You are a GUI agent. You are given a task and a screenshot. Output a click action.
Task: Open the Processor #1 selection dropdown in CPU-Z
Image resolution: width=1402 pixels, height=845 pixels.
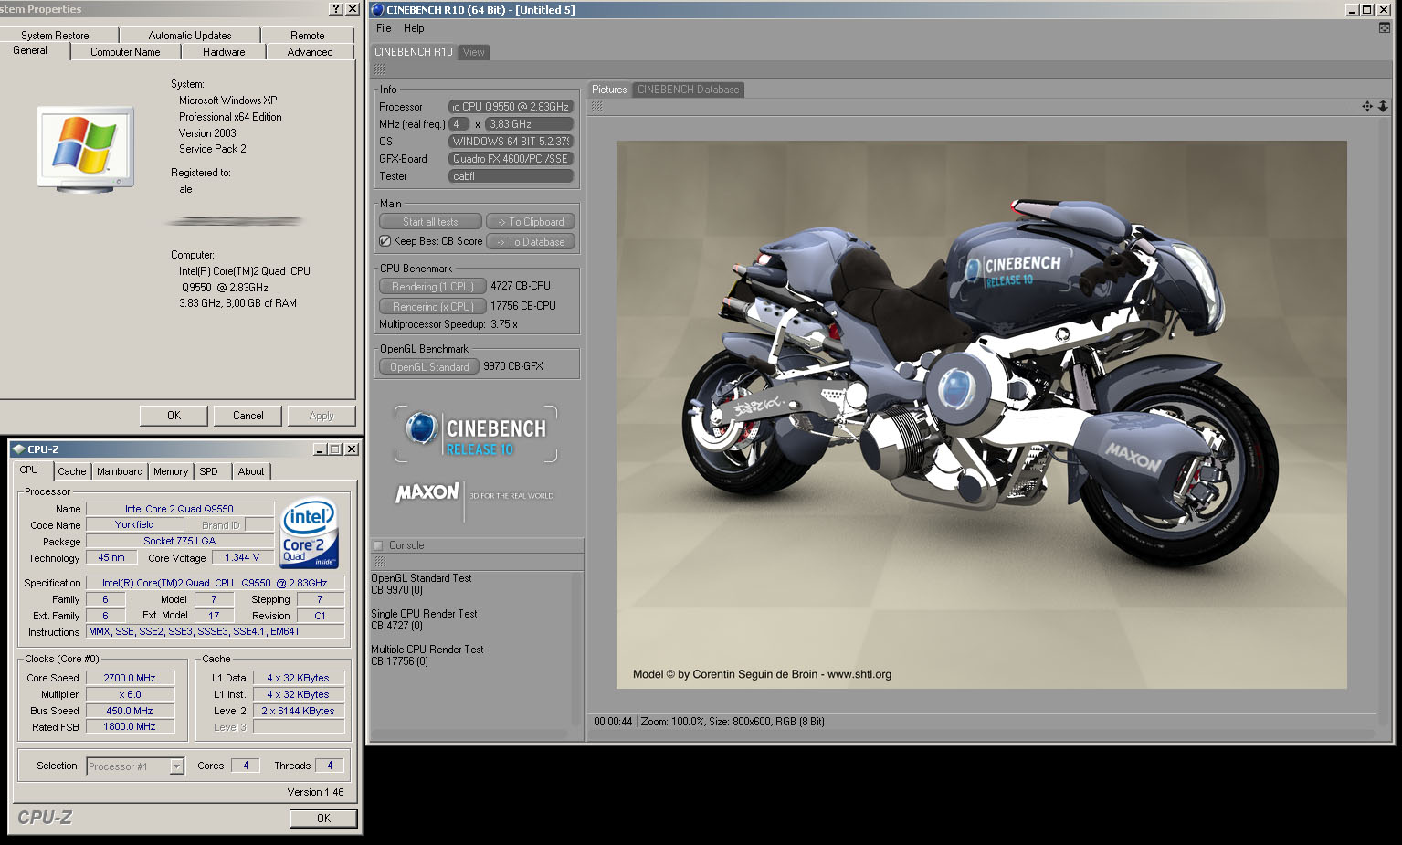177,766
